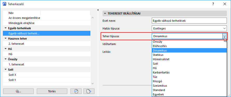Select Egyebek from the dropdown list
231x97 pixels.
(x=189, y=94)
